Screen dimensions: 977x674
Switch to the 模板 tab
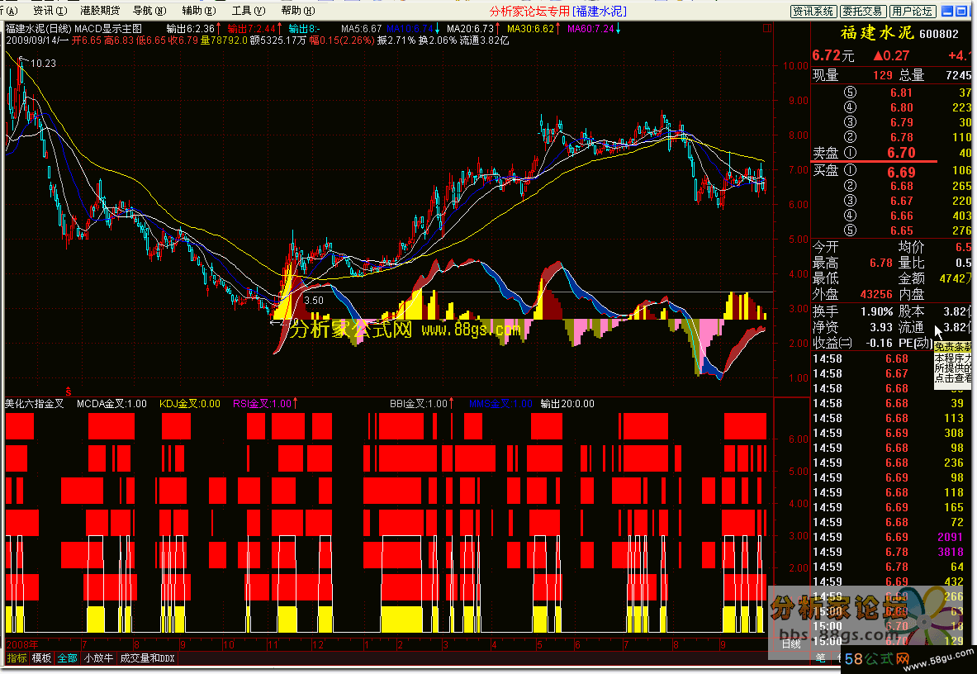(42, 657)
